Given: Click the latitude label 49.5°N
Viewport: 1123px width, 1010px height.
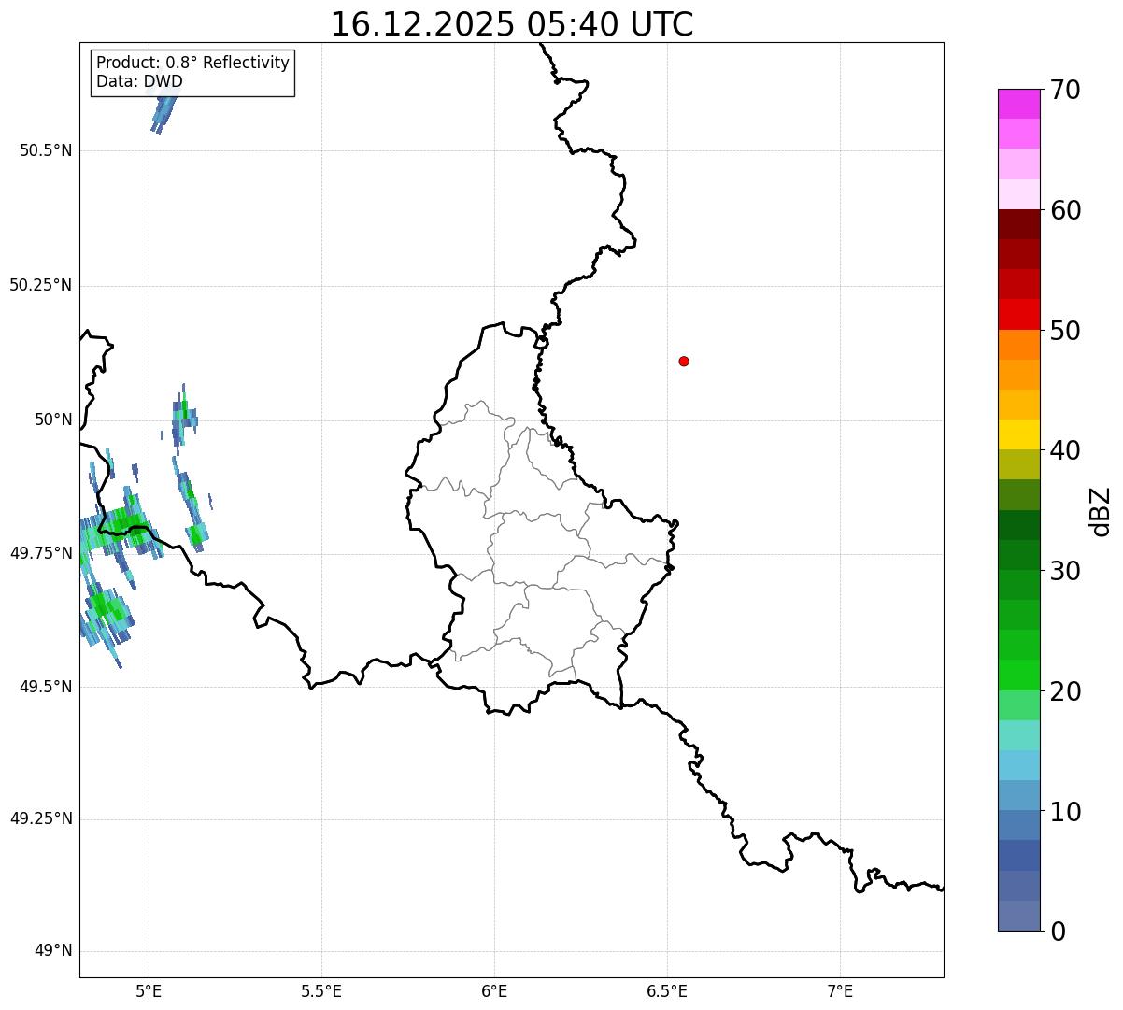Looking at the screenshot, I should (46, 687).
